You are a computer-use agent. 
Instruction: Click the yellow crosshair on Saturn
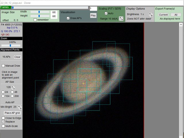click(83, 83)
